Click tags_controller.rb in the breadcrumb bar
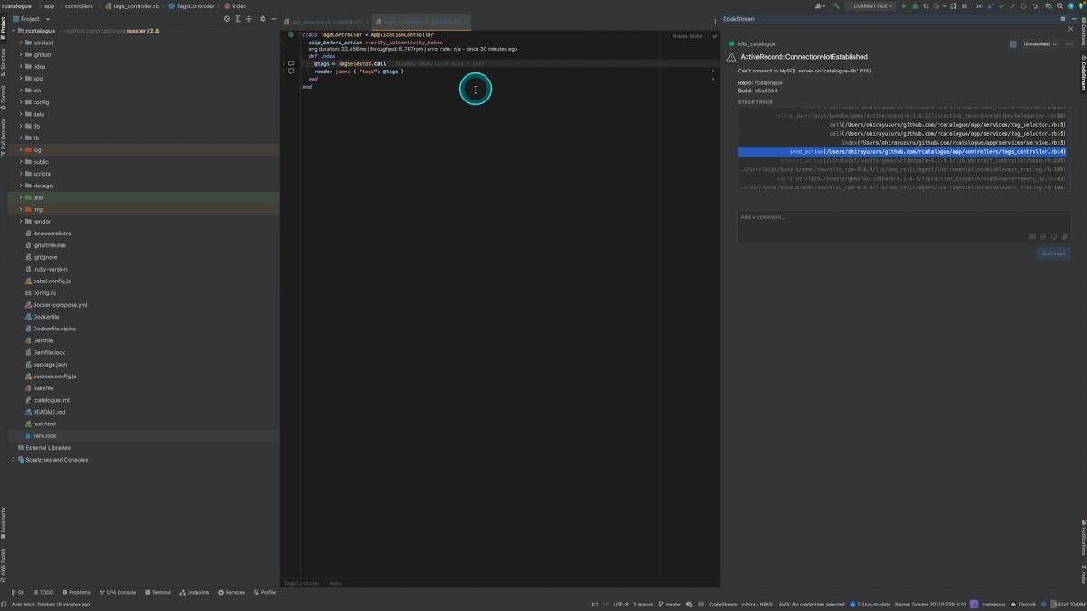This screenshot has height=611, width=1087. click(x=134, y=6)
